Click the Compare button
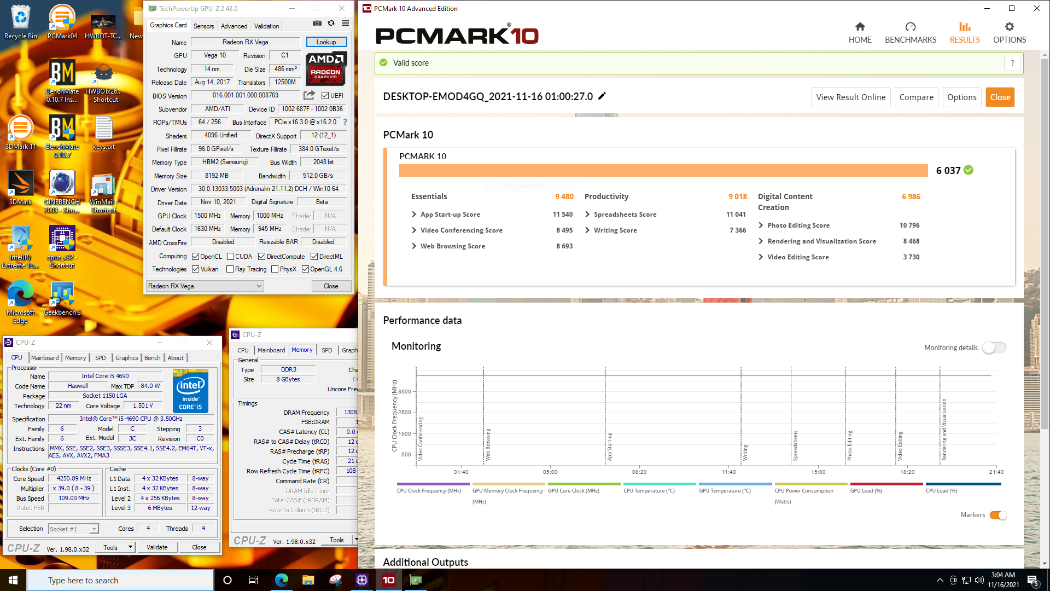Viewport: 1050px width, 591px height. click(916, 97)
